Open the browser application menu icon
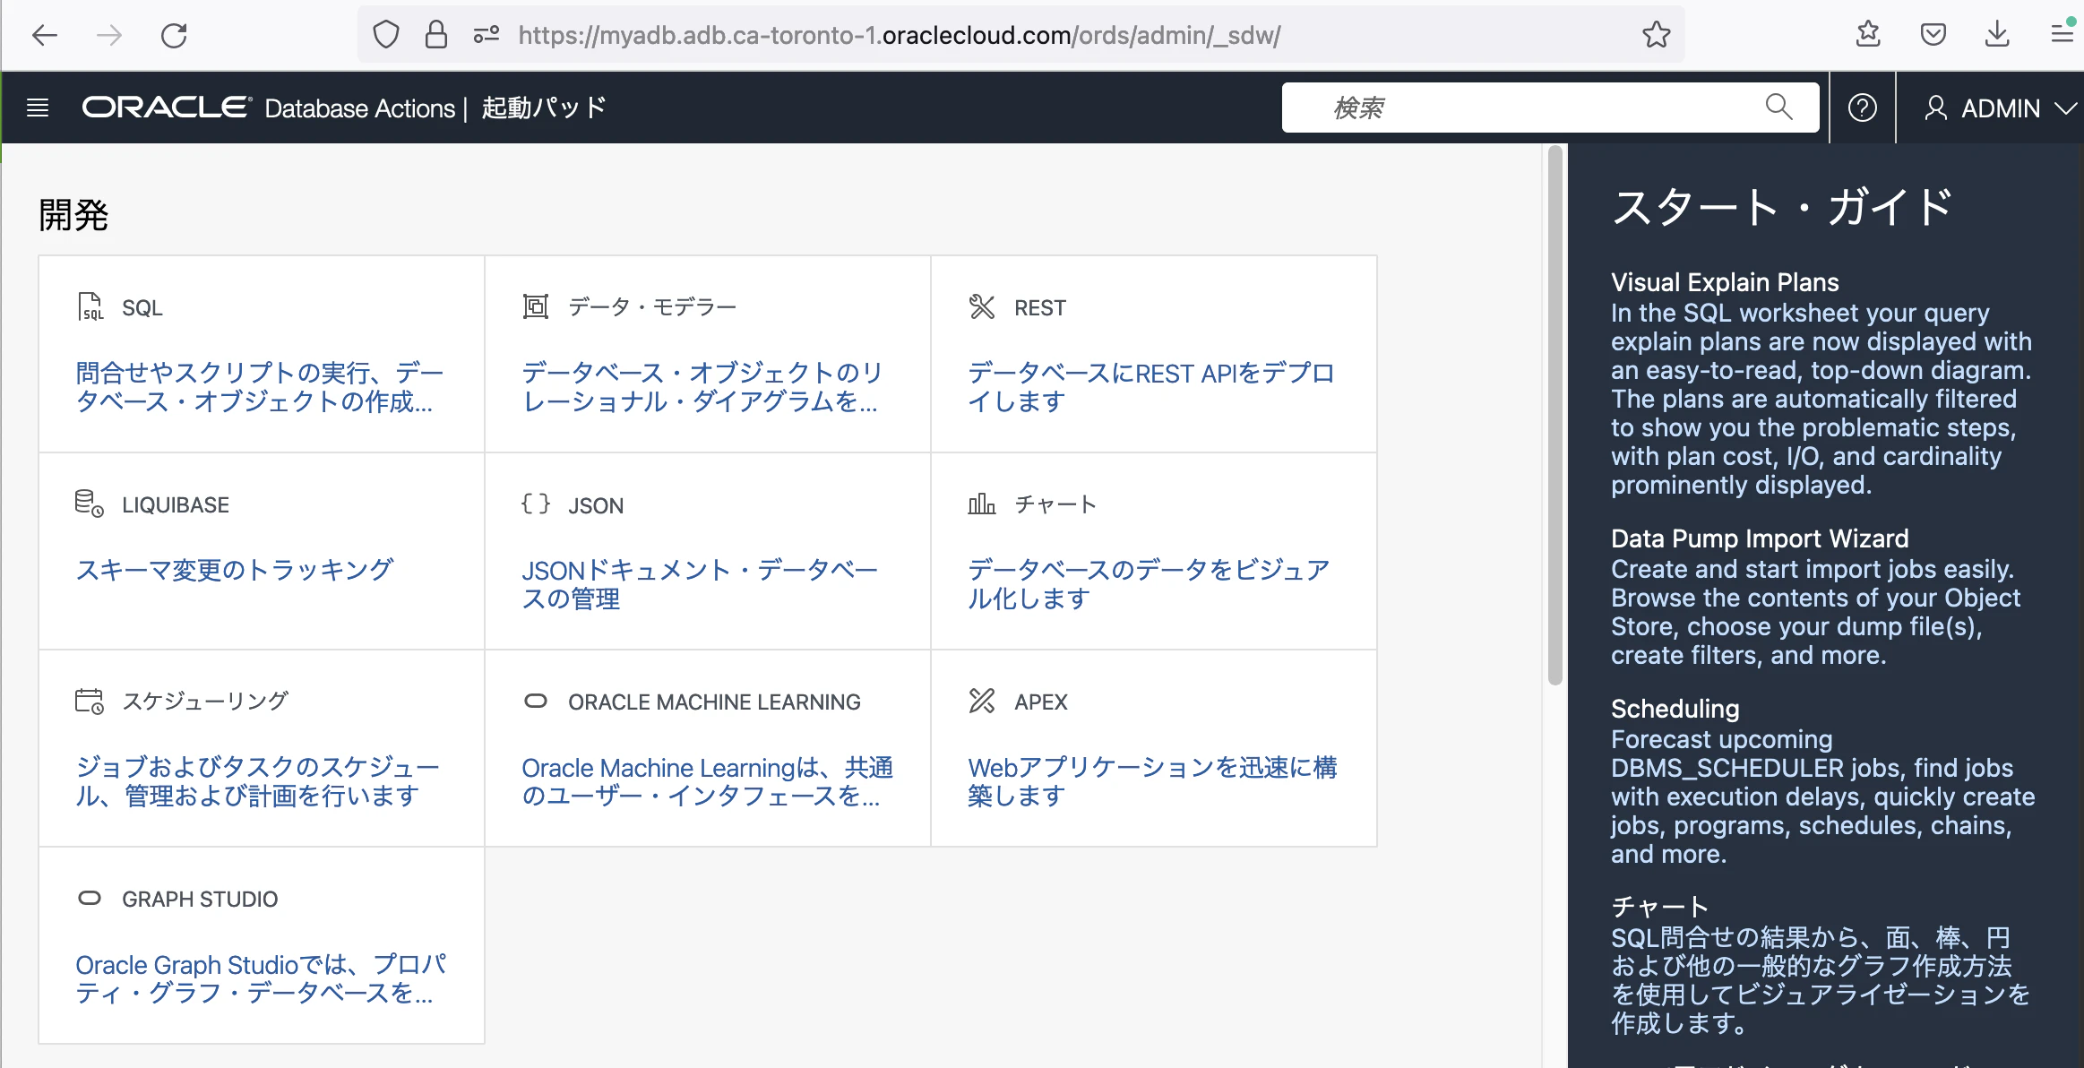This screenshot has height=1068, width=2084. click(x=2063, y=35)
